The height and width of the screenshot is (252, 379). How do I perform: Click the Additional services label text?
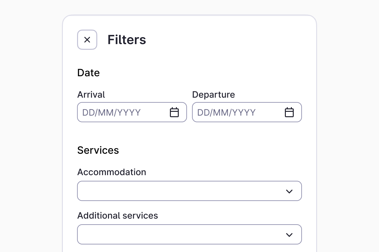click(117, 215)
